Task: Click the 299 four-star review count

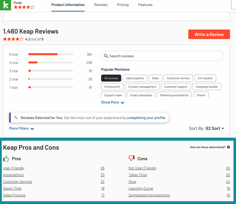Action: click(x=89, y=63)
